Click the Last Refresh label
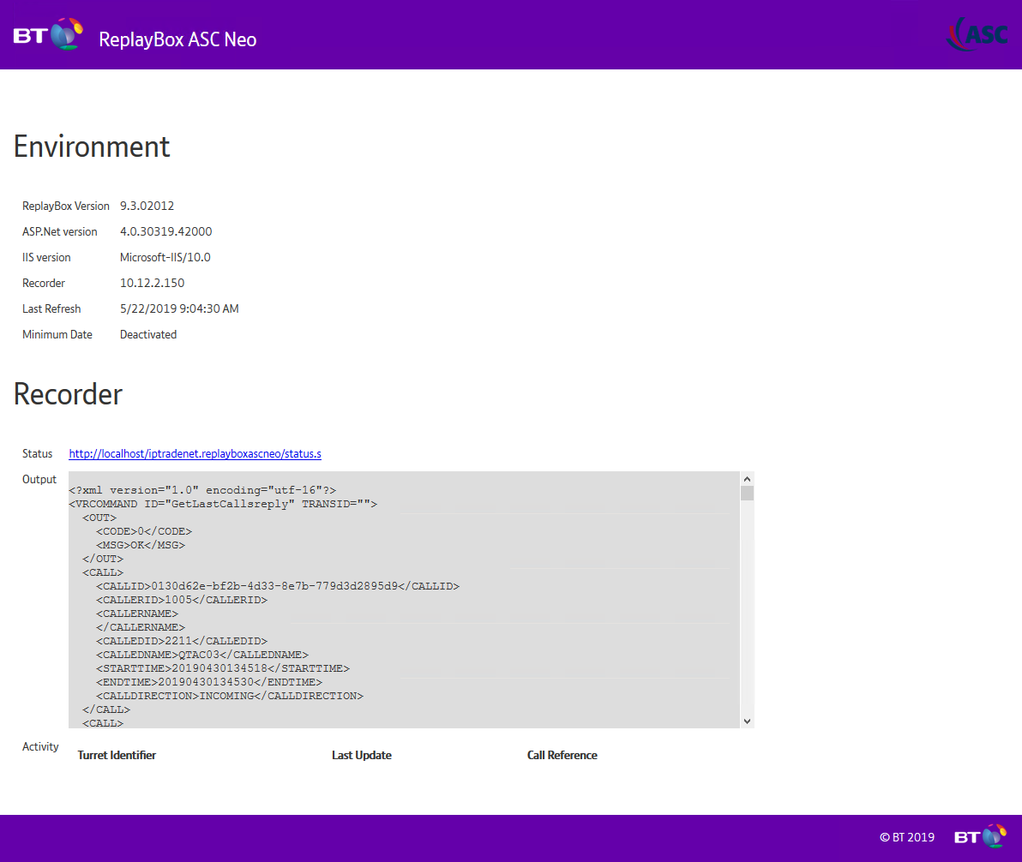 coord(51,308)
